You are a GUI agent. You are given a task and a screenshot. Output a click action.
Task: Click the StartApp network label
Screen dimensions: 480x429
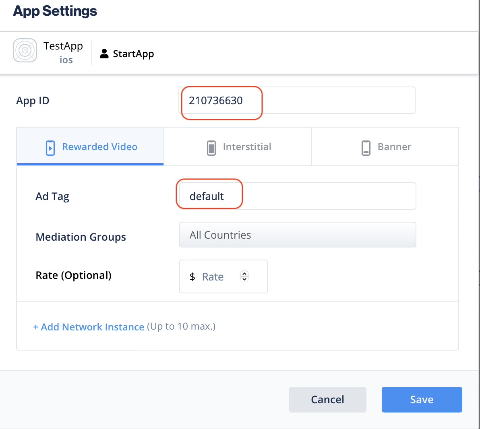tap(133, 54)
